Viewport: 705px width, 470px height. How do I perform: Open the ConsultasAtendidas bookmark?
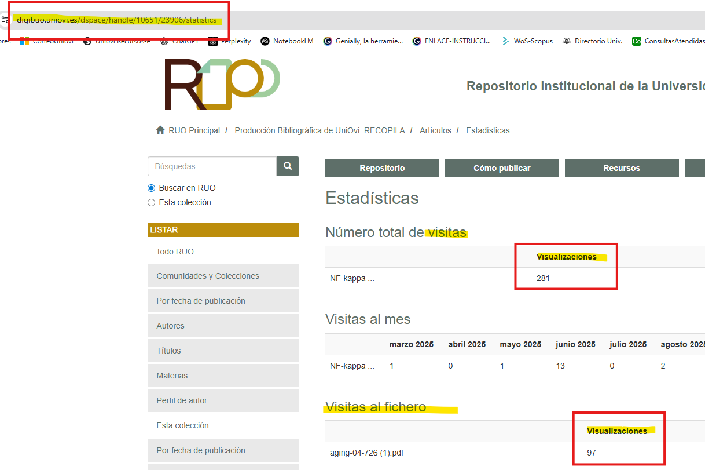point(669,41)
